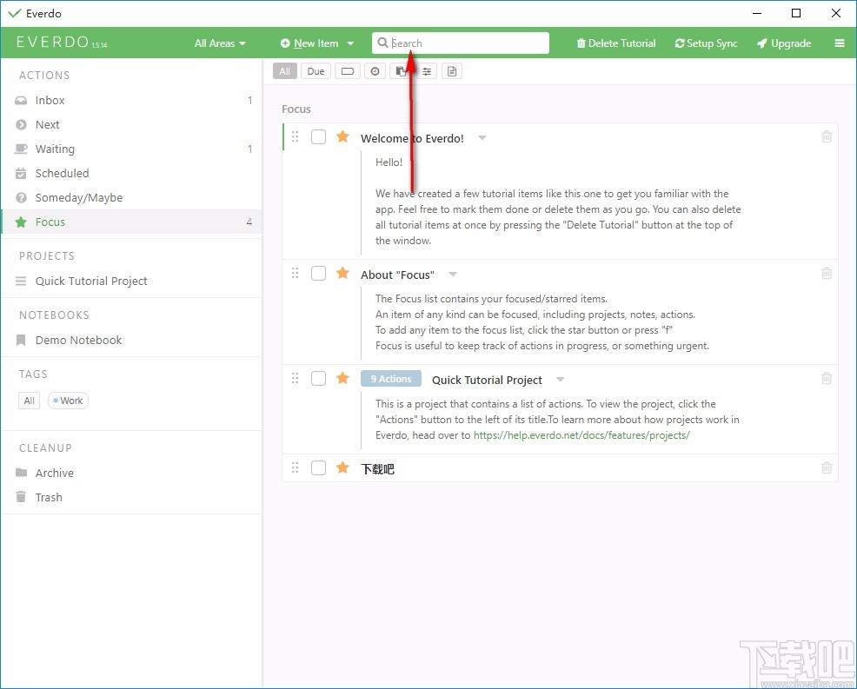Focus the Search input field

(x=461, y=43)
